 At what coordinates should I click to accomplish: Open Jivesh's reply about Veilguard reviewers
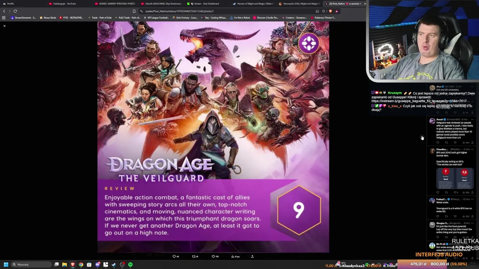click(454, 130)
